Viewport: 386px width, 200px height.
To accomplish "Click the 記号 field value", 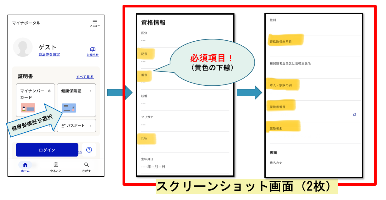I will pos(143,61).
